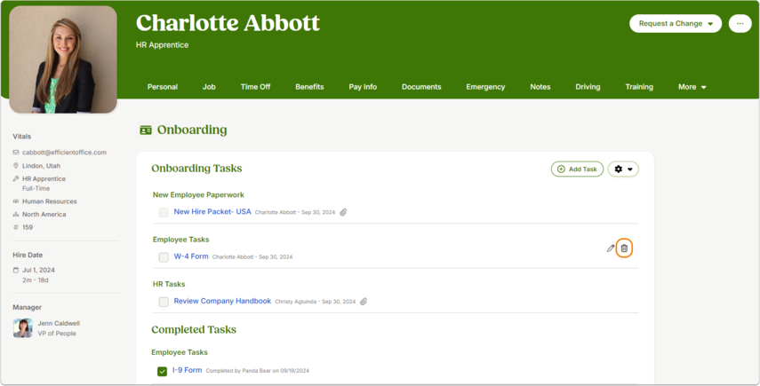Click the department icon beside Human Resources

16,201
